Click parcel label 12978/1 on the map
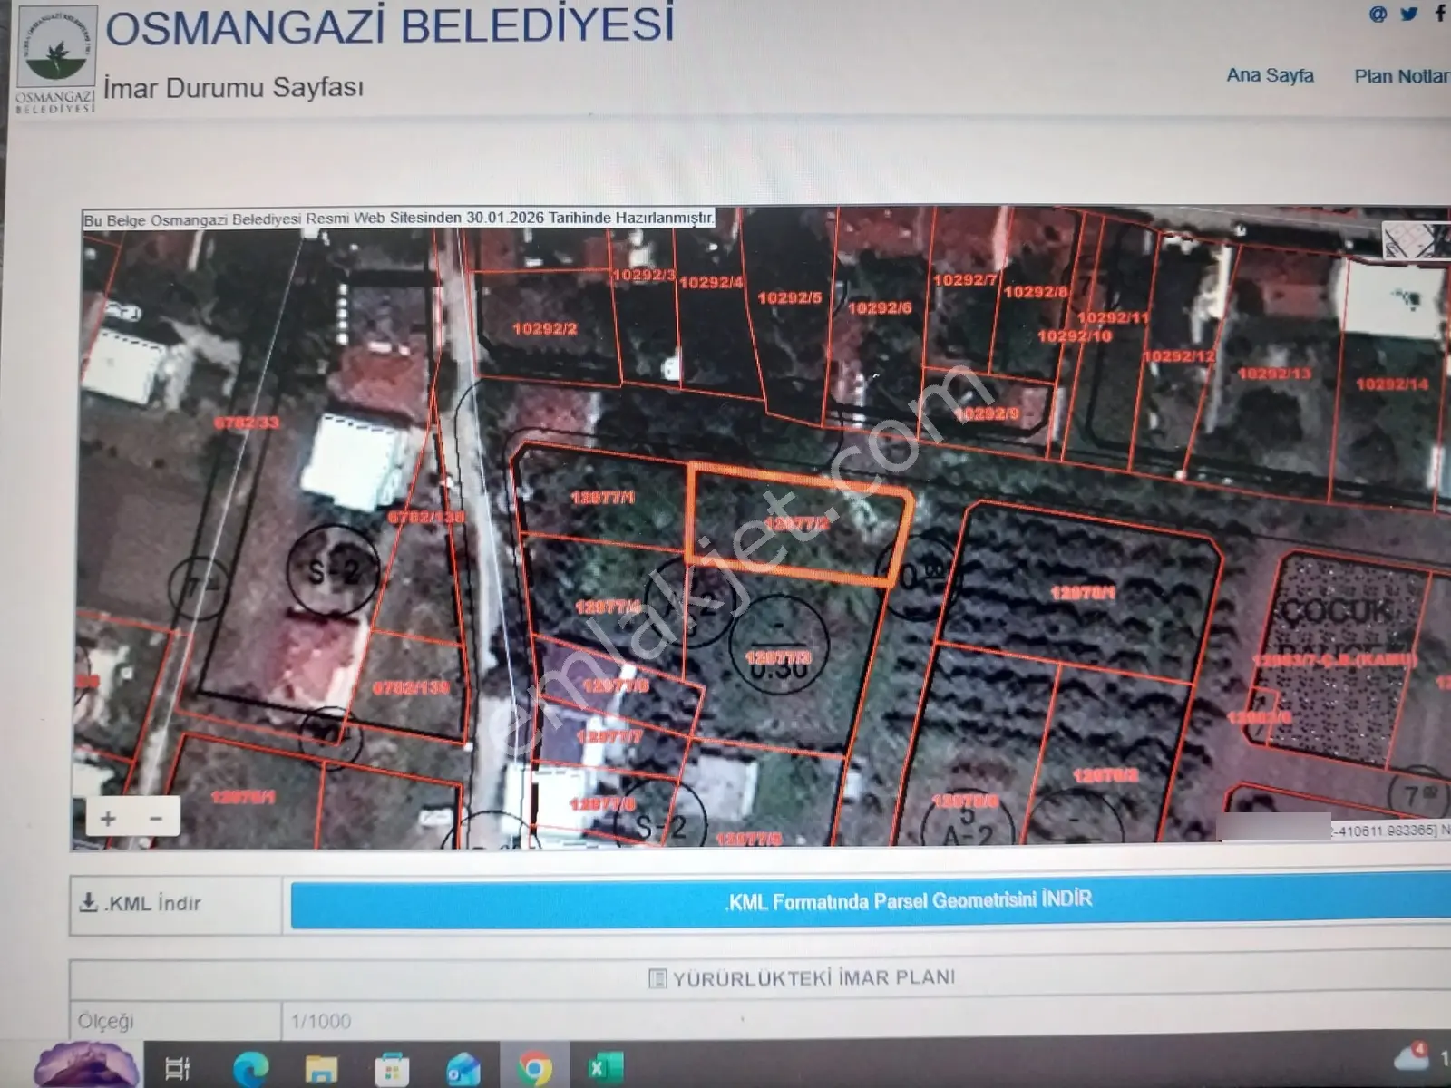 pyautogui.click(x=1083, y=593)
